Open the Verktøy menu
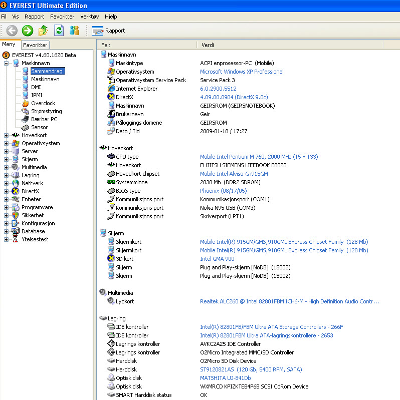The width and height of the screenshot is (400, 400). pos(89,17)
